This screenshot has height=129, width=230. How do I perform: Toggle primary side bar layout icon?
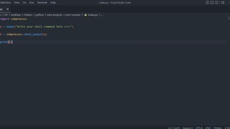[x=207, y=3]
